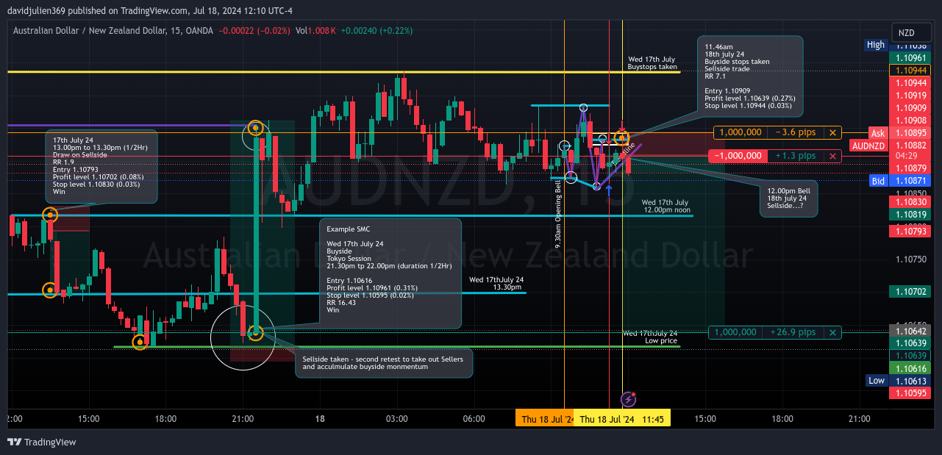
Task: Select the 11.46am sellside trade callout
Action: (750, 76)
